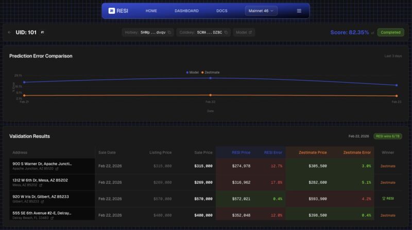
Task: Click the Completed status badge
Action: point(390,32)
